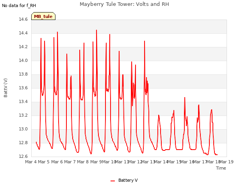Viewport: 250px width, 188px height.
Task: Click the 'Mar 19' x-axis tick label
Action: 227,162
